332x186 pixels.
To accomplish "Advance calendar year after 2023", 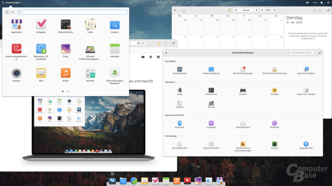I will click(x=274, y=10).
